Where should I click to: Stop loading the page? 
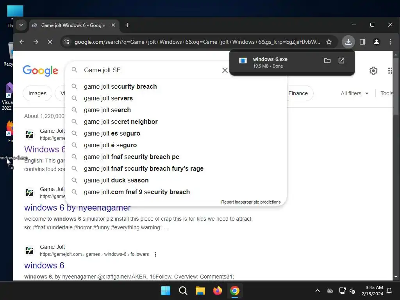pyautogui.click(x=50, y=42)
